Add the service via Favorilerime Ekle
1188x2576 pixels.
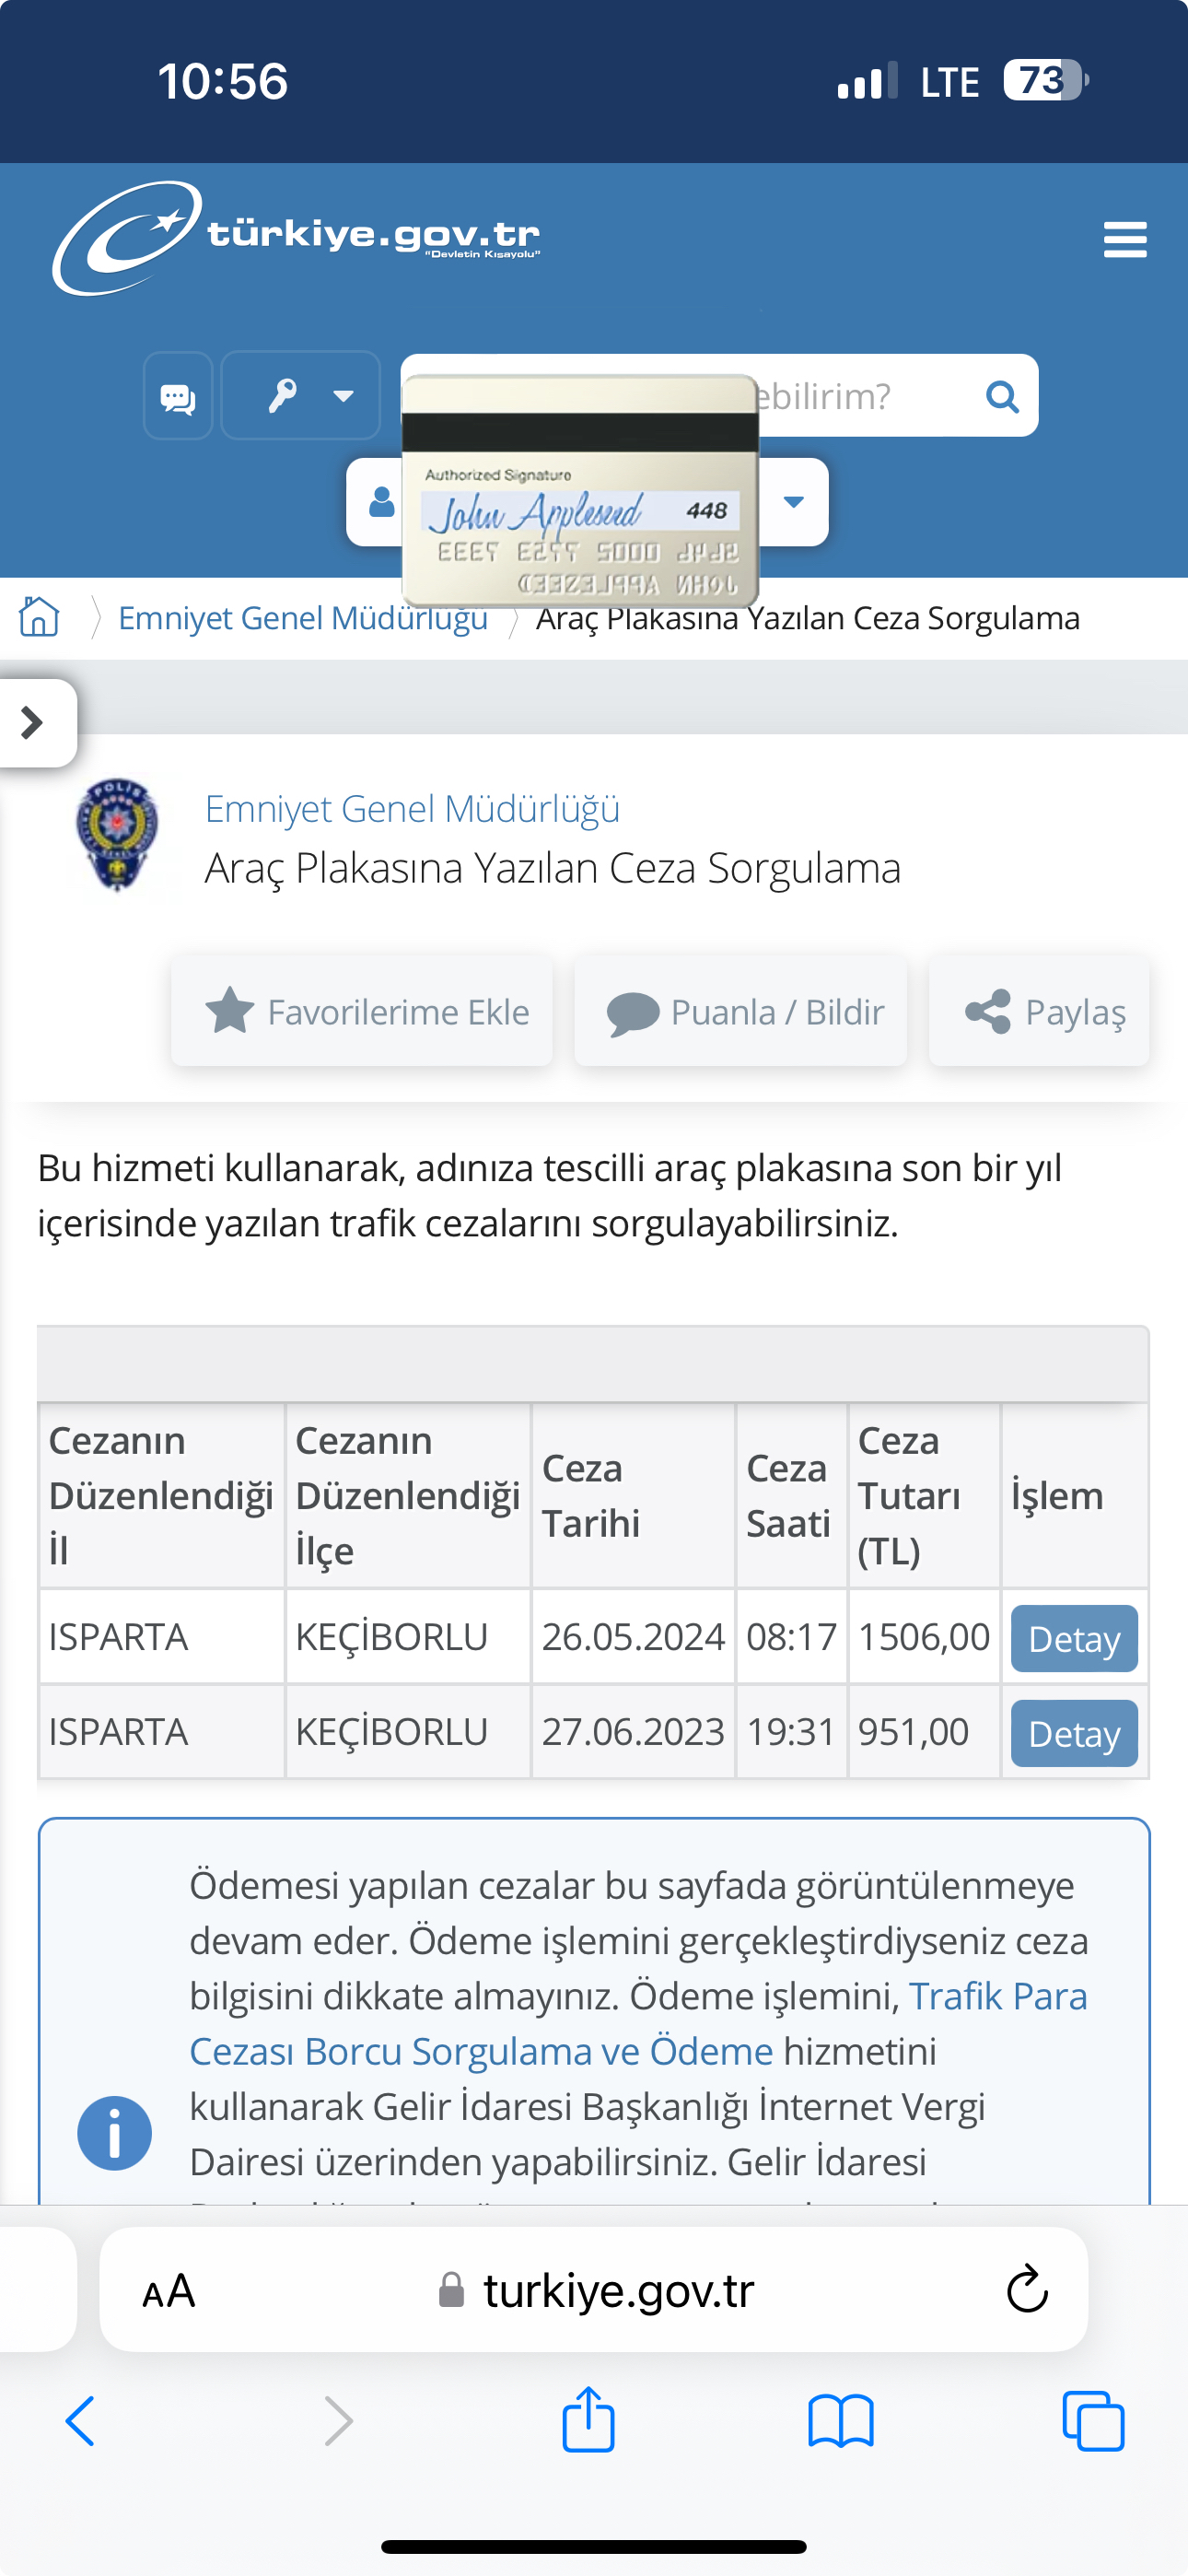pos(362,1011)
